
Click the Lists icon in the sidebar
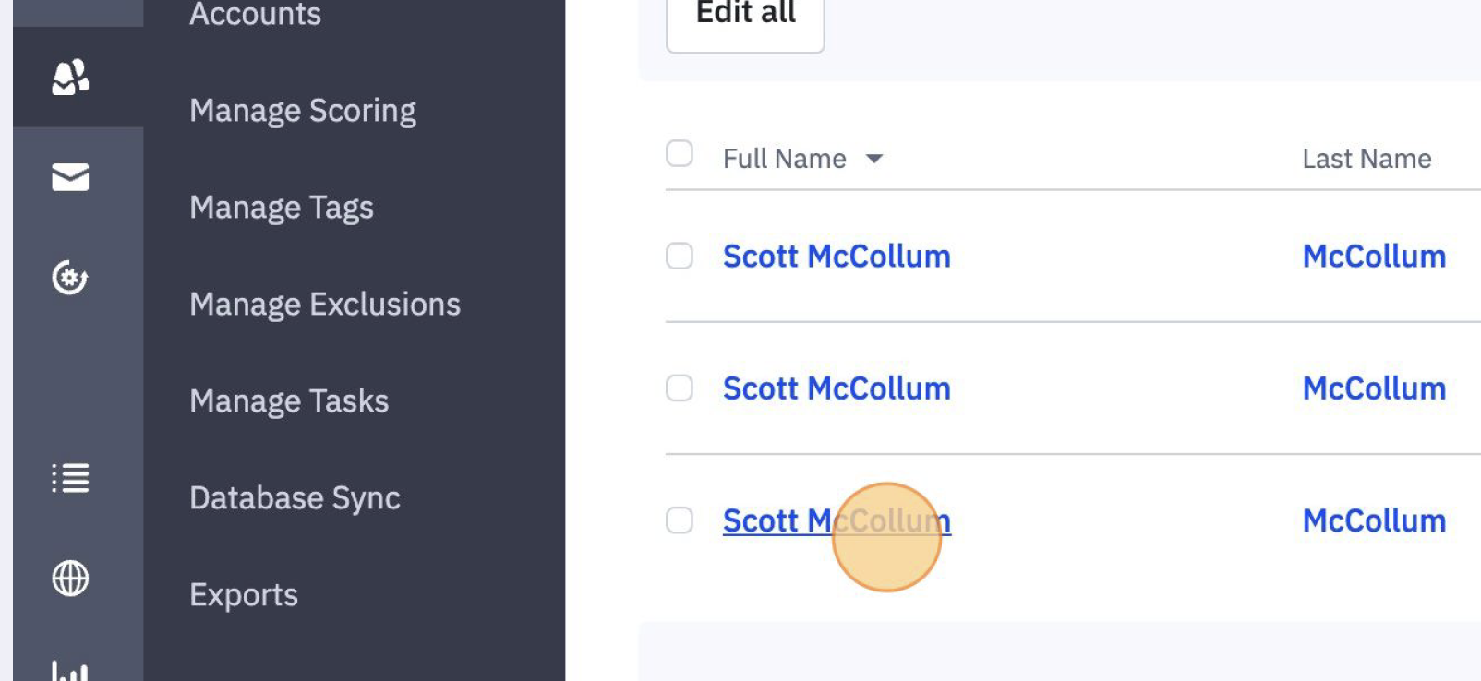[70, 478]
